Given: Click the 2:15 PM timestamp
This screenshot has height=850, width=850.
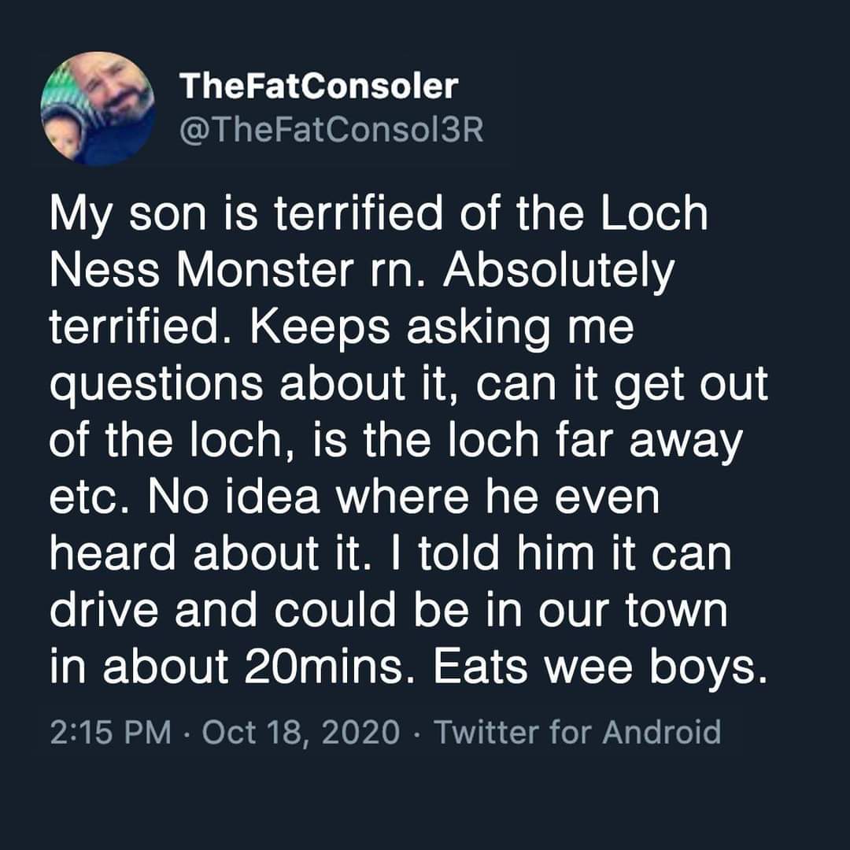Looking at the screenshot, I should click(111, 733).
